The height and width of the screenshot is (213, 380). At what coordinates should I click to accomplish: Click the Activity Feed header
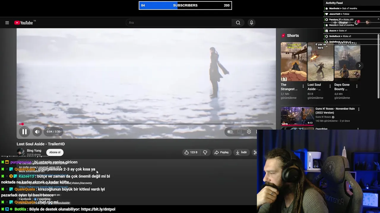click(x=334, y=3)
